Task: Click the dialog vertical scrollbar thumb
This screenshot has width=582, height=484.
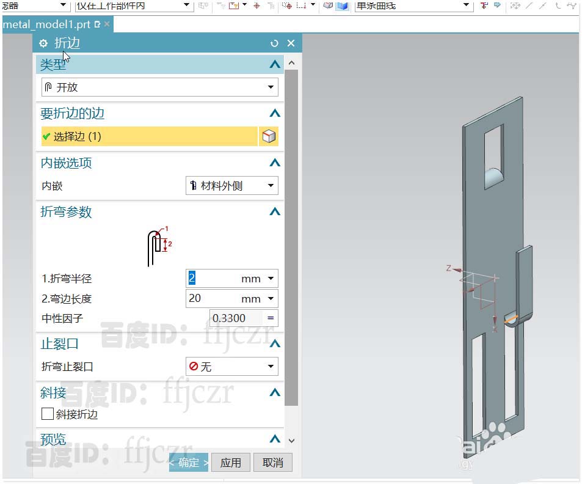Action: 292,238
